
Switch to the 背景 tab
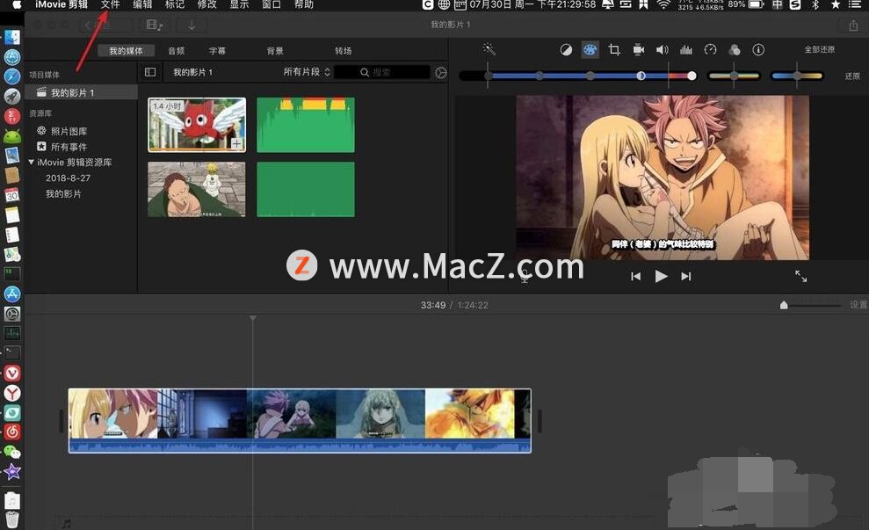[275, 51]
